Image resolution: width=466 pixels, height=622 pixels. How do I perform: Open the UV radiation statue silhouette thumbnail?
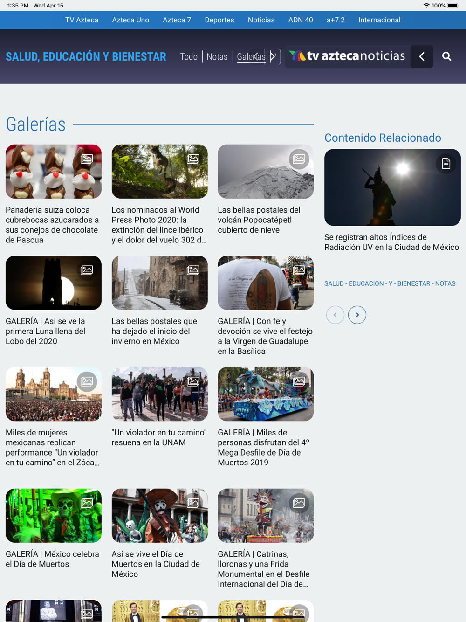point(392,187)
